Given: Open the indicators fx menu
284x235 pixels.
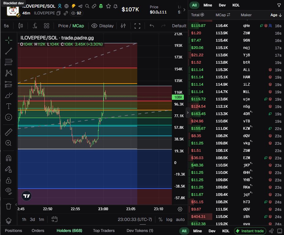Looking at the screenshot, I should tap(35, 26).
